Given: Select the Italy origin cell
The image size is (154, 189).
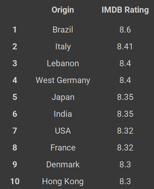Looking at the screenshot, I should point(63,47).
